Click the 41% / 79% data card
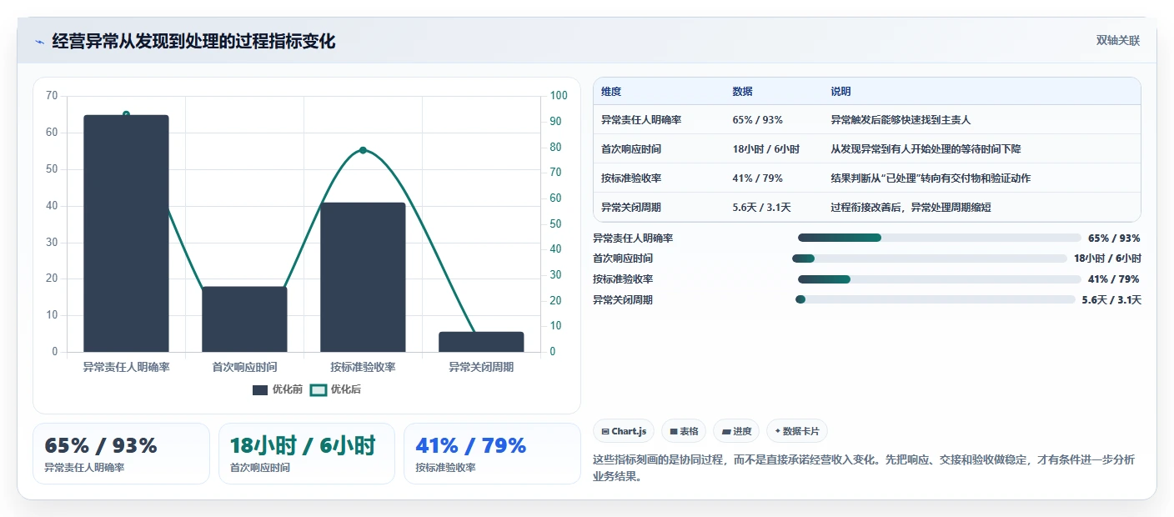Image resolution: width=1174 pixels, height=517 pixels. (x=491, y=454)
